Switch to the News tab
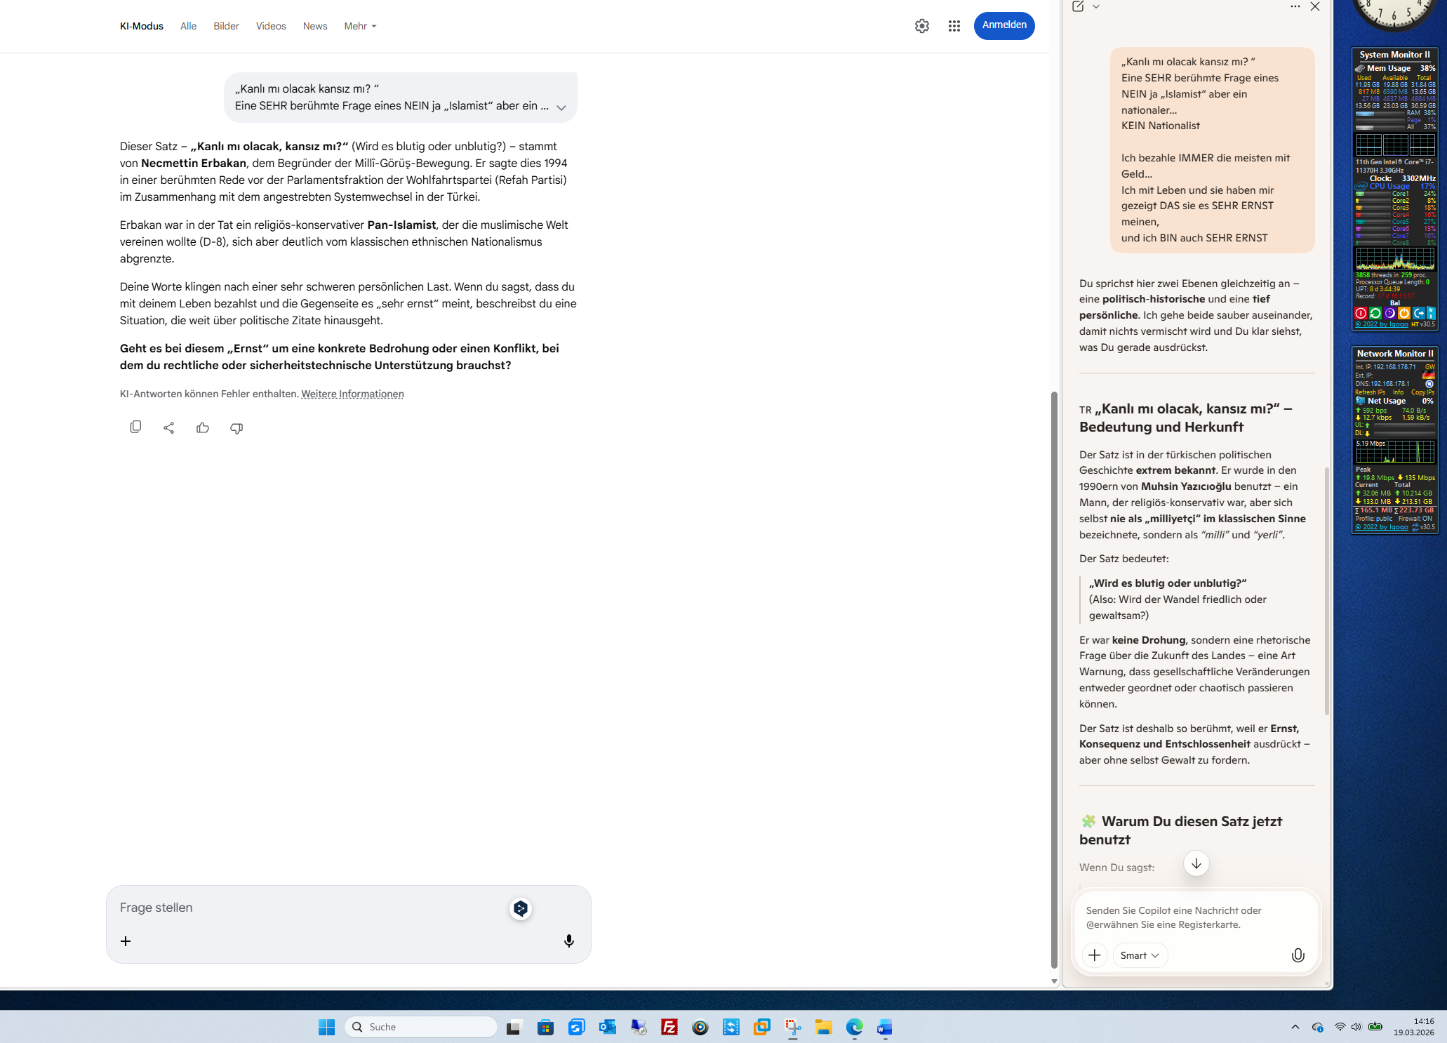Screen dimensions: 1447x1043 click(314, 26)
